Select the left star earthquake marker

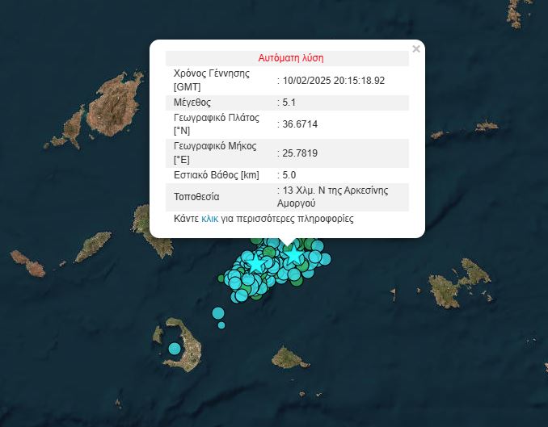tap(257, 263)
